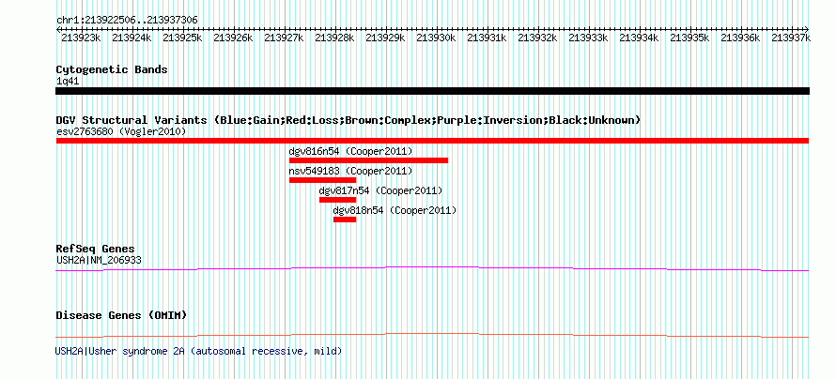Click the 213923k ruler tick label
Image resolution: width=836 pixels, height=379 pixels.
pyautogui.click(x=81, y=38)
